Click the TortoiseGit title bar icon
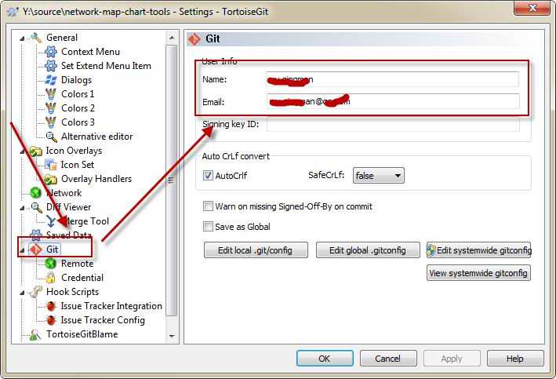 [13, 12]
